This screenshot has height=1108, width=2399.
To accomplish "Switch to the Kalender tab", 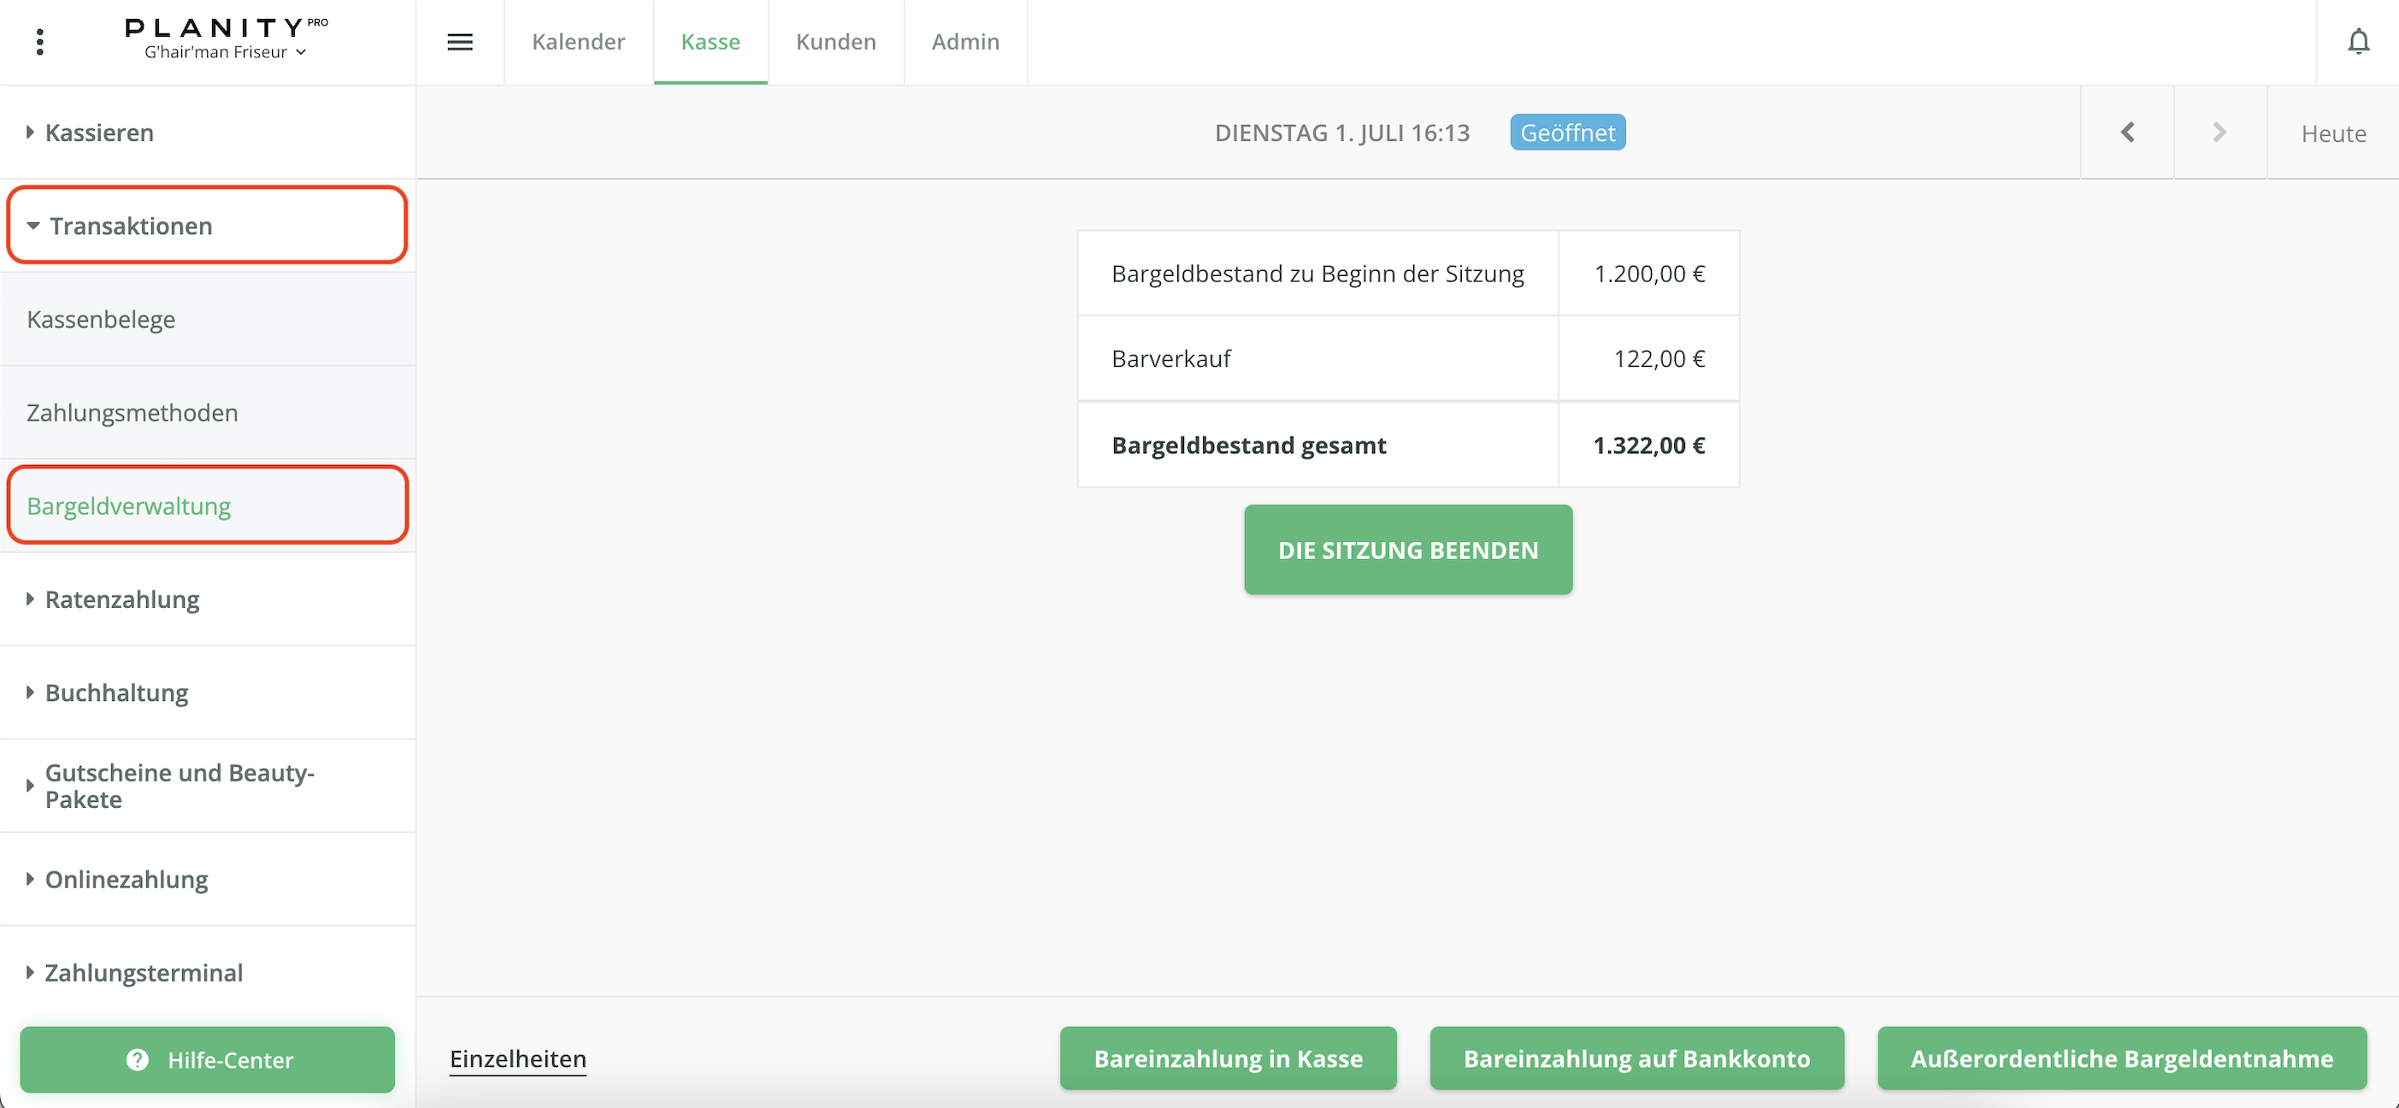I will pyautogui.click(x=578, y=42).
